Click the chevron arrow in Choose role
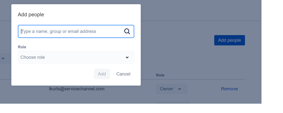283x113 pixels. pyautogui.click(x=127, y=57)
